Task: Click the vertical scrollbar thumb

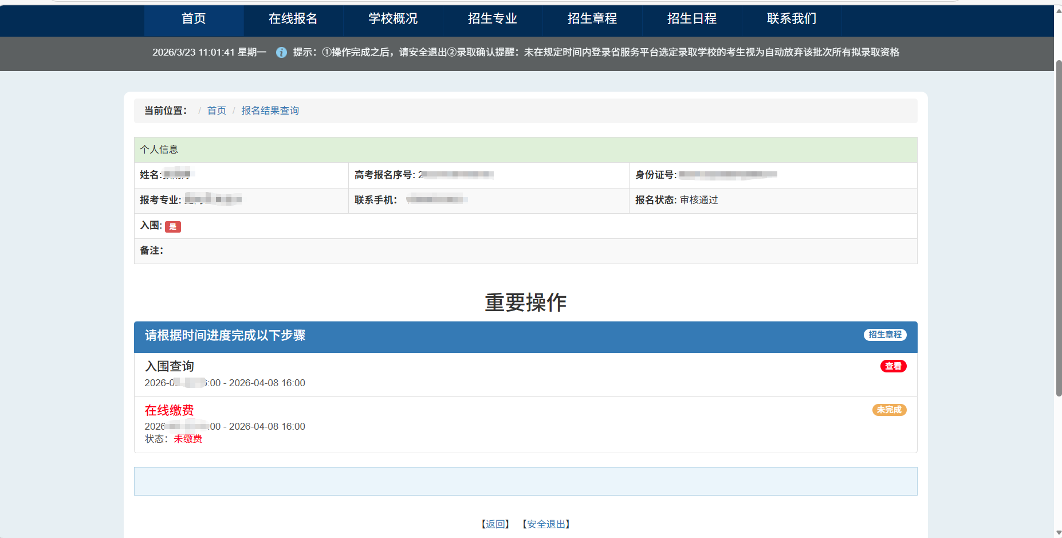Action: pos(1059,229)
